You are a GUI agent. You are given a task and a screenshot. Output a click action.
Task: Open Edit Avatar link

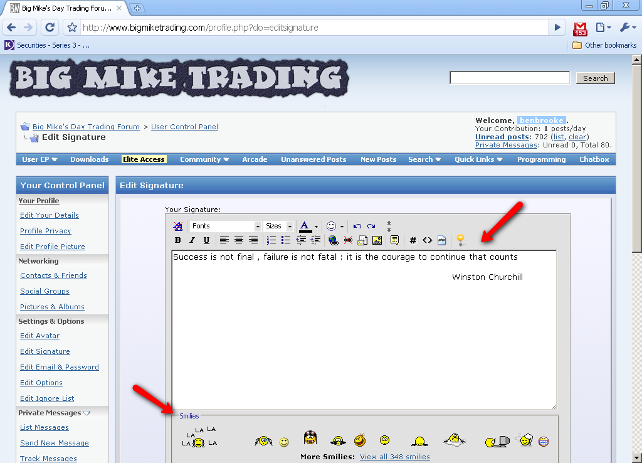(39, 336)
